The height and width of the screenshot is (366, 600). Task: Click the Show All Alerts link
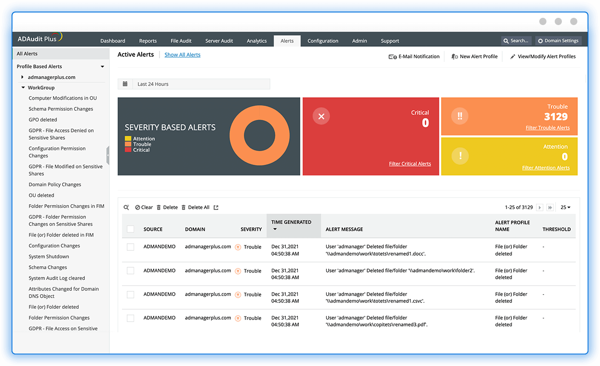click(183, 55)
